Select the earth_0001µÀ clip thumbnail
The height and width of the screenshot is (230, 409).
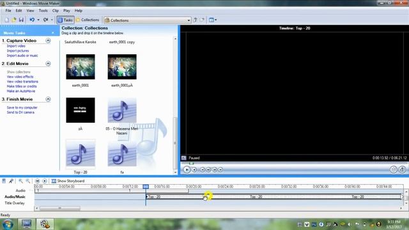click(x=122, y=66)
